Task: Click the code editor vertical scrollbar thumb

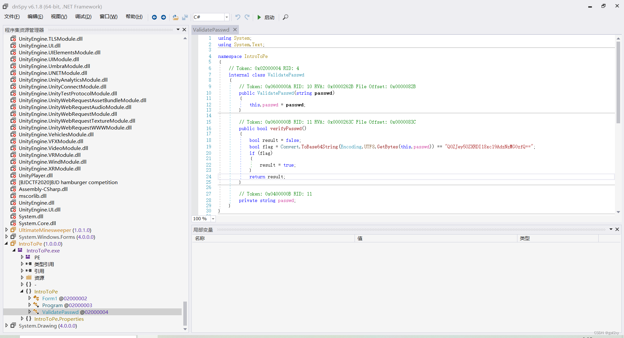Action: coord(618,82)
